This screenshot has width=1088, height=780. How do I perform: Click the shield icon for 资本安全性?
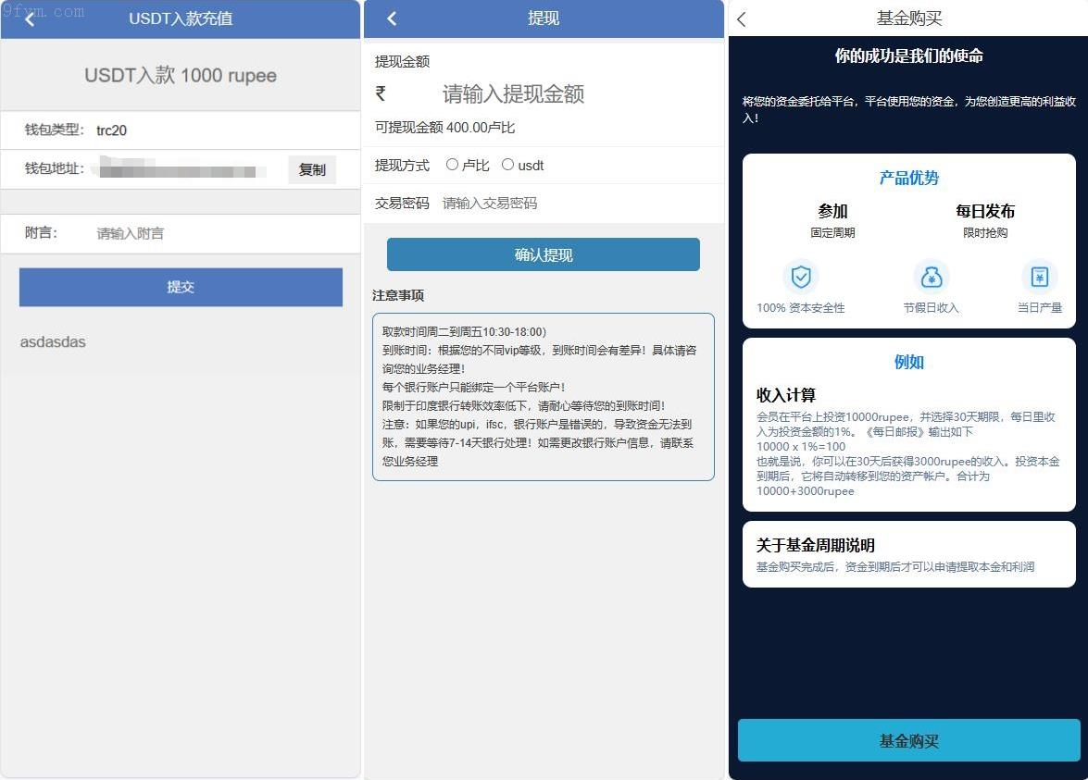click(800, 277)
